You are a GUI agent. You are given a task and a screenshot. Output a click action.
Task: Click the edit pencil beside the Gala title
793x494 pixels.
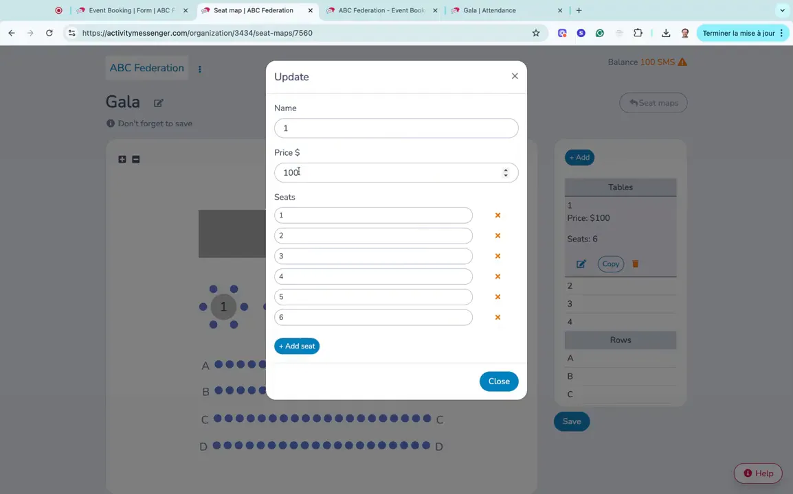pos(158,103)
